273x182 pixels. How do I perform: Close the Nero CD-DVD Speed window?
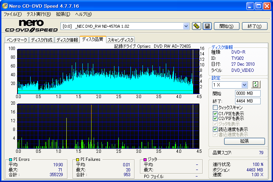[x=267, y=6]
